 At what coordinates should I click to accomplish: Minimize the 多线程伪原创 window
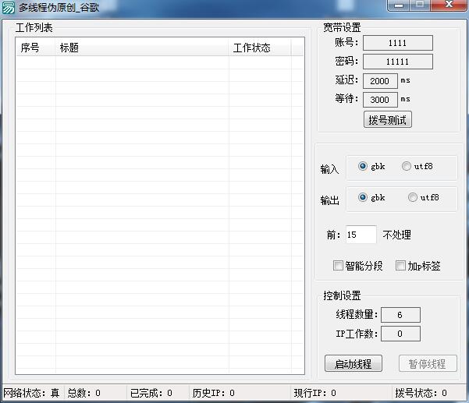tap(399, 5)
